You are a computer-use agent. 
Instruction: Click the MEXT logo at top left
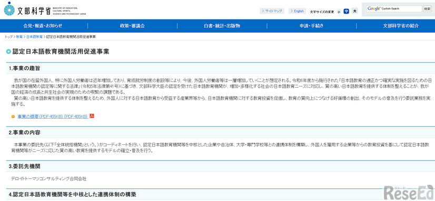[x=45, y=9]
